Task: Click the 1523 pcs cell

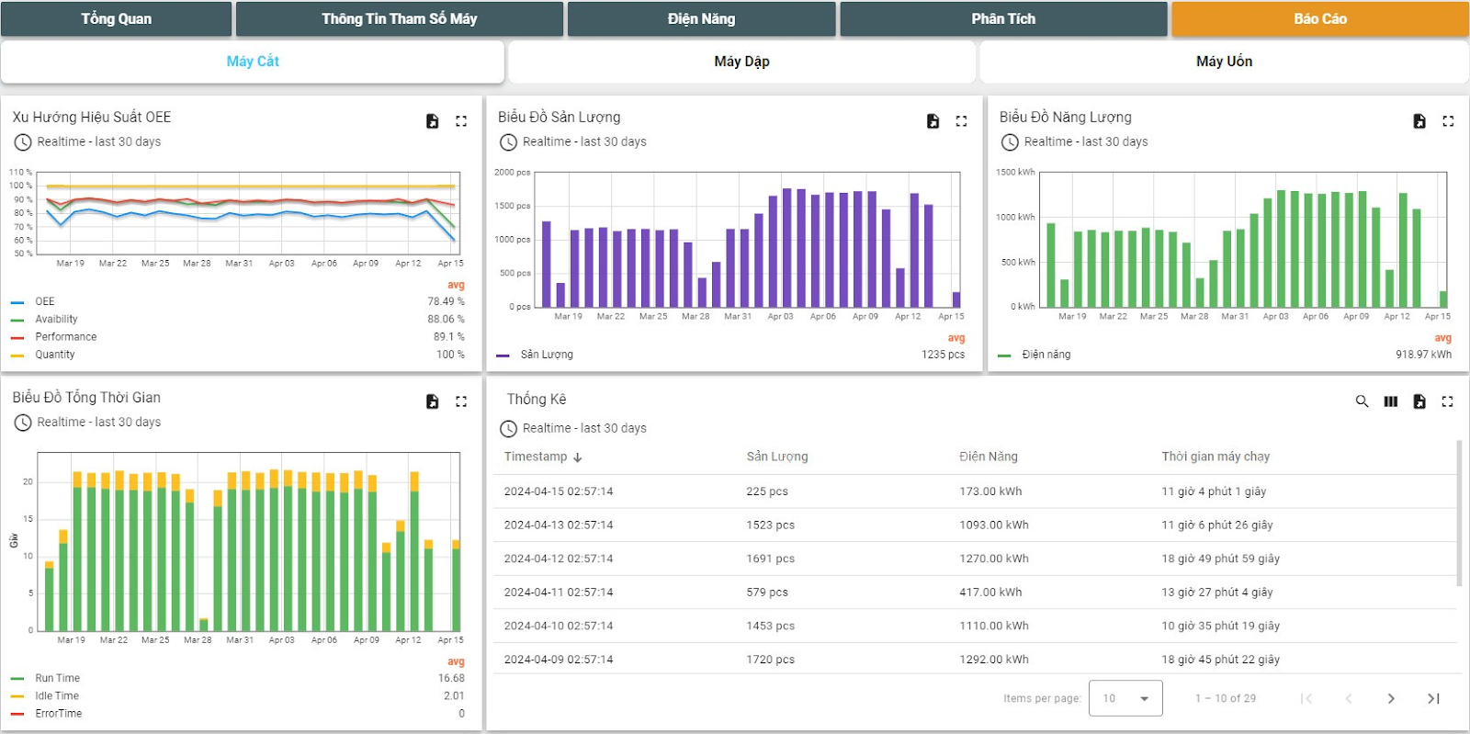Action: point(771,525)
